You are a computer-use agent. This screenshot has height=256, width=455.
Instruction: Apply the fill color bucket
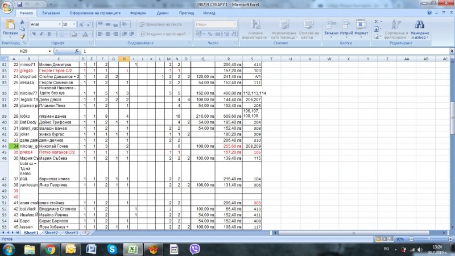pos(75,34)
